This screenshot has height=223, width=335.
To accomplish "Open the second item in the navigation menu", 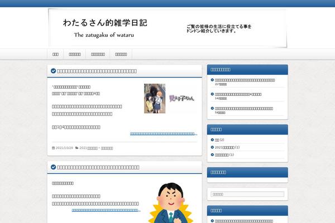I will point(75,54).
